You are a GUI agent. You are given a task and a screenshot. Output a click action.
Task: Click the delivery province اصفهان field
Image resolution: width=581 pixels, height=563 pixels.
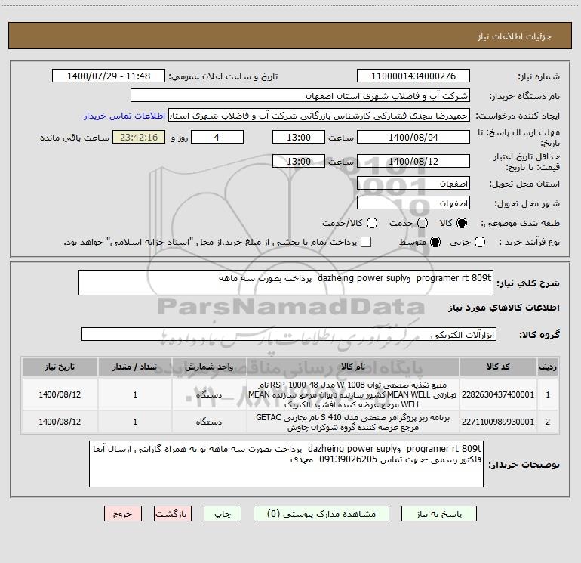tap(413, 183)
